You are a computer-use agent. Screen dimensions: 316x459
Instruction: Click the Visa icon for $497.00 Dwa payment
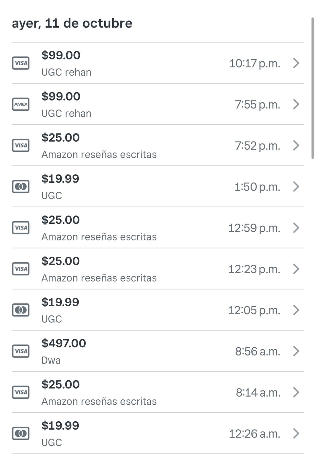[x=21, y=351]
